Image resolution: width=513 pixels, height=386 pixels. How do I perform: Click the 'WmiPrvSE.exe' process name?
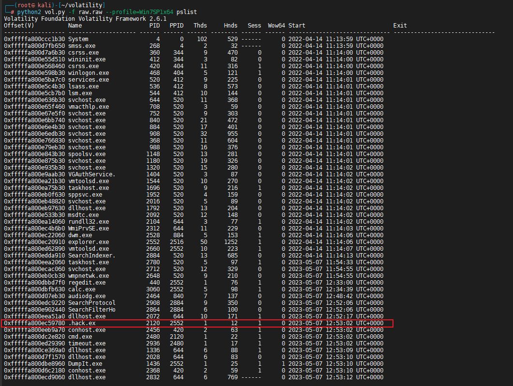pos(89,229)
